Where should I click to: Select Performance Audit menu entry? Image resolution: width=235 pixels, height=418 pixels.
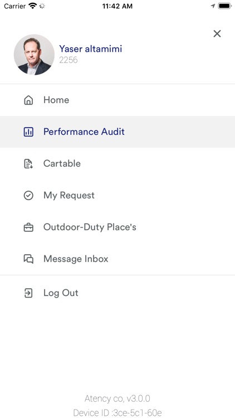(117, 132)
